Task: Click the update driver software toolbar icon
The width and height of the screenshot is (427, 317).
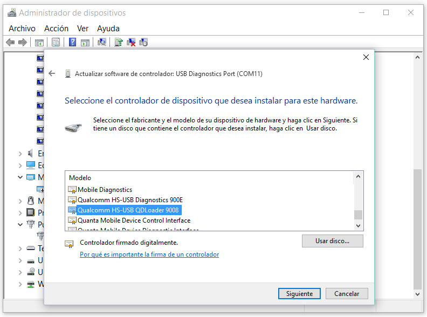Action: 118,42
